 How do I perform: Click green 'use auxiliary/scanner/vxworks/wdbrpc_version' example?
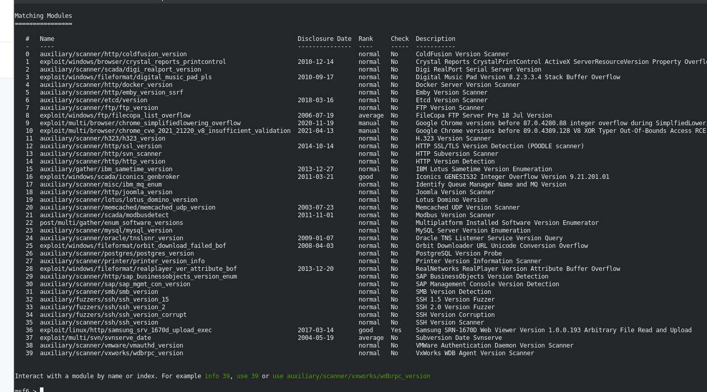coord(351,376)
